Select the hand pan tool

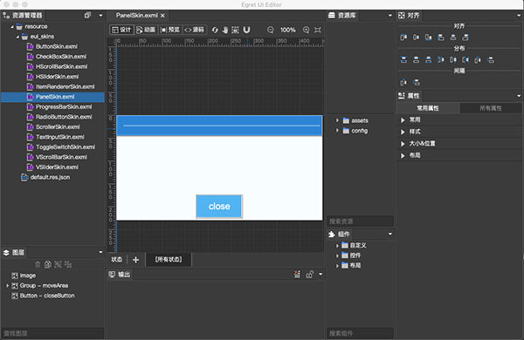pos(225,30)
